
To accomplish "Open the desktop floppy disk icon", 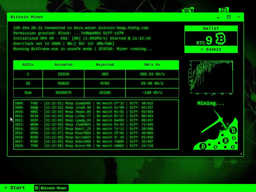I will pos(224,10).
